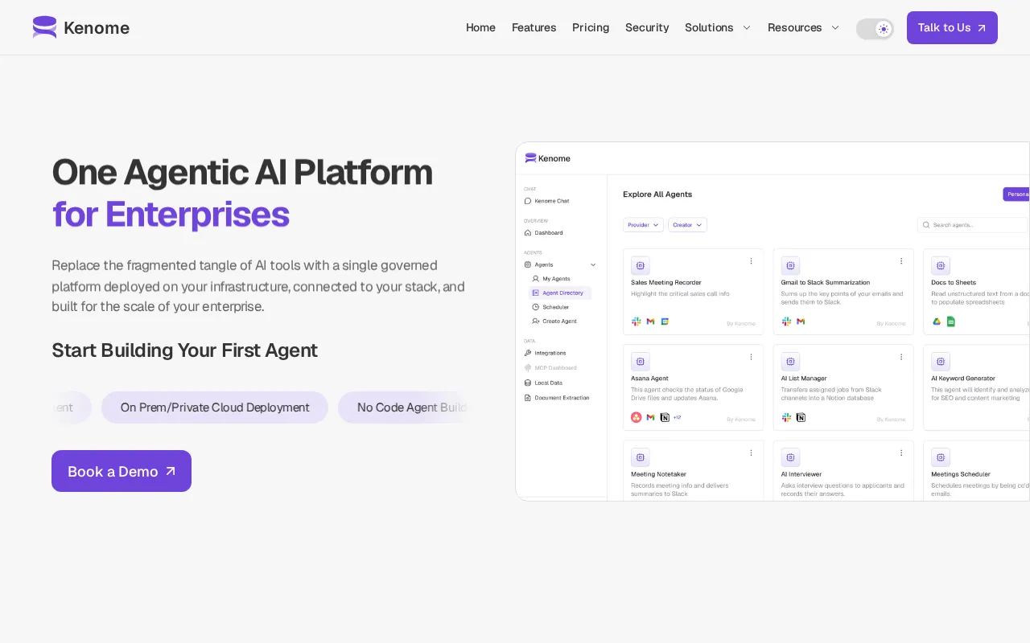The image size is (1030, 643).
Task: Open Dashboard in the preview sidebar
Action: [x=549, y=232]
